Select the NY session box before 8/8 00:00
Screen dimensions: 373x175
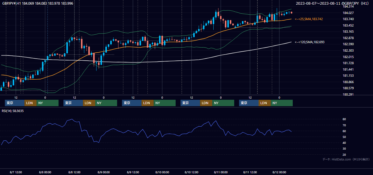click(48, 103)
